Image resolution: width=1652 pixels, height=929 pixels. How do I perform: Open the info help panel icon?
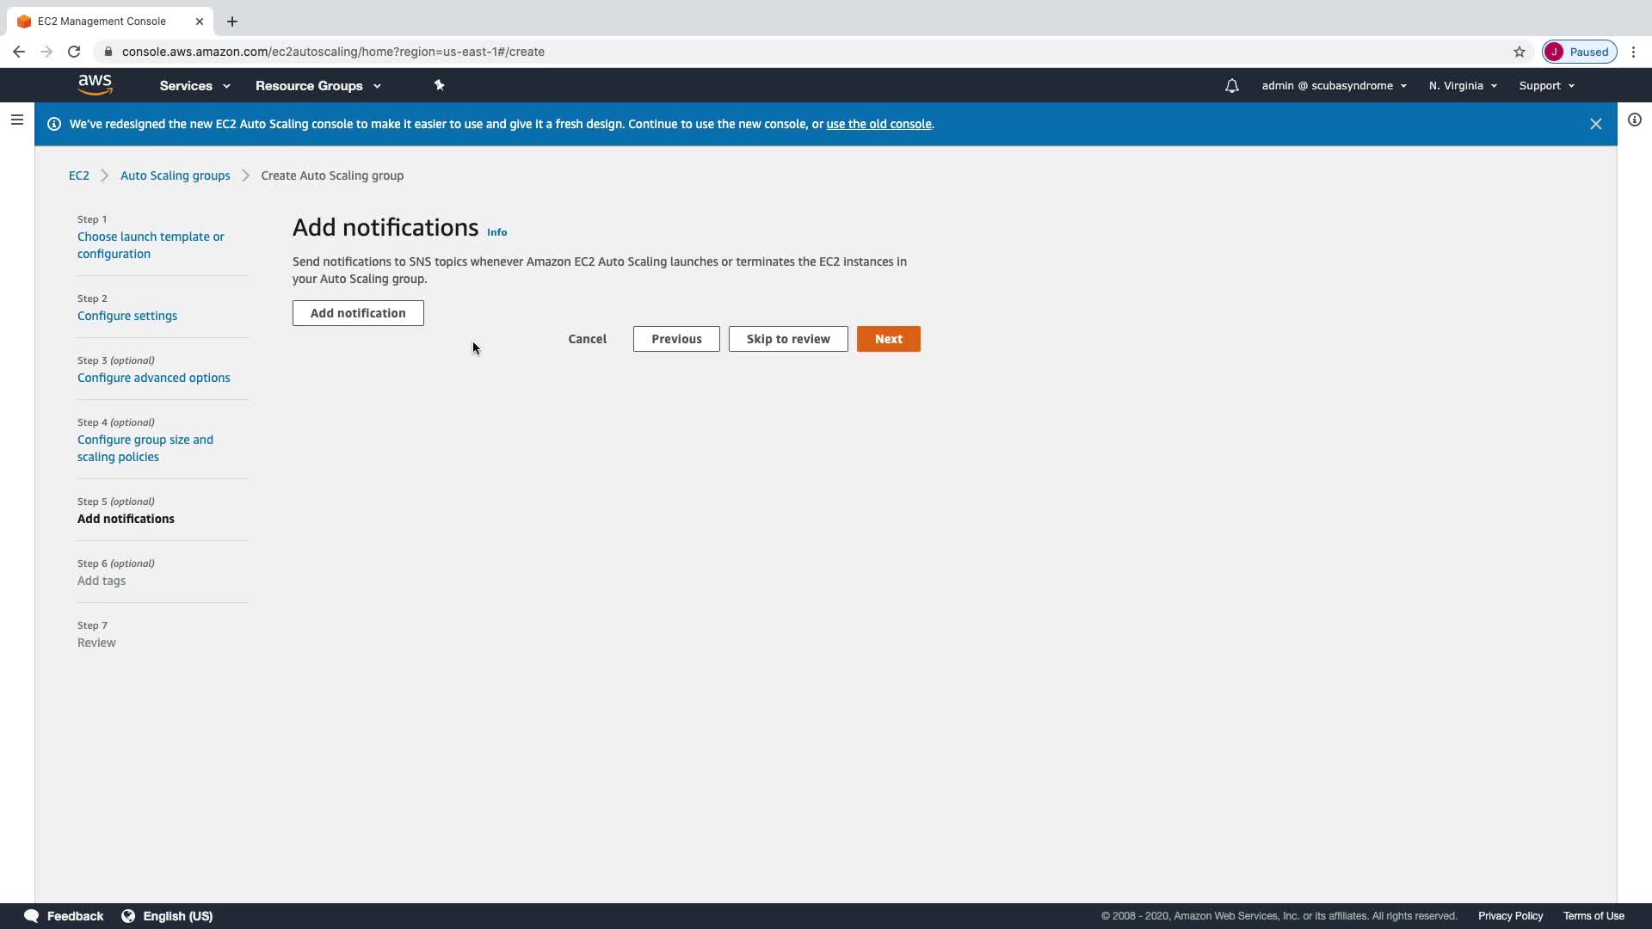point(1634,120)
